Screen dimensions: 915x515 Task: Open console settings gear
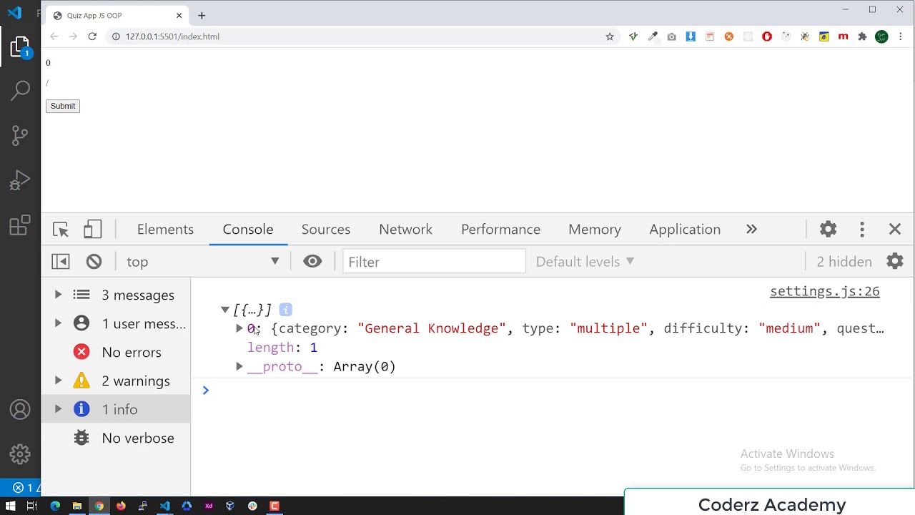[895, 261]
